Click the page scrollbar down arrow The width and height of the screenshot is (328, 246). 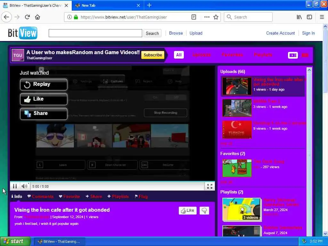point(325,234)
